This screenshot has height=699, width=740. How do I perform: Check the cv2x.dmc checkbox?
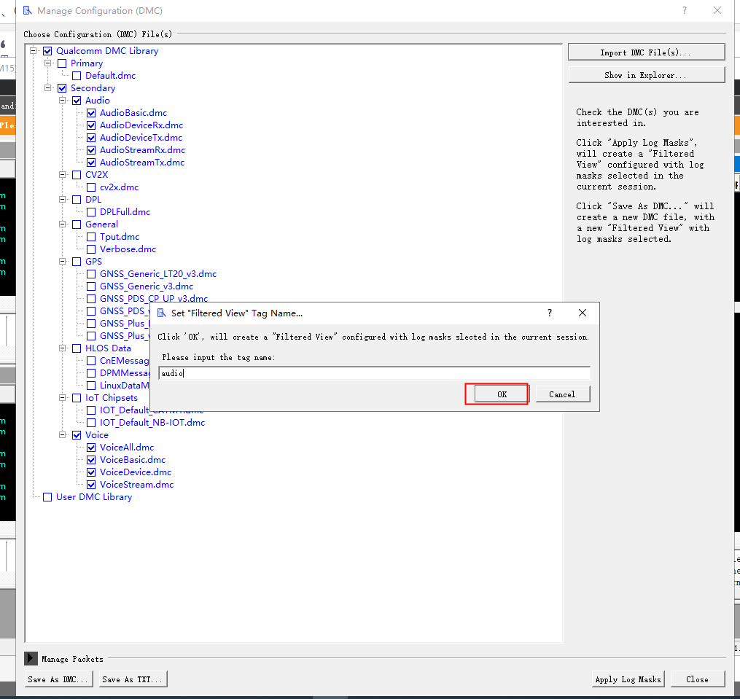(91, 187)
